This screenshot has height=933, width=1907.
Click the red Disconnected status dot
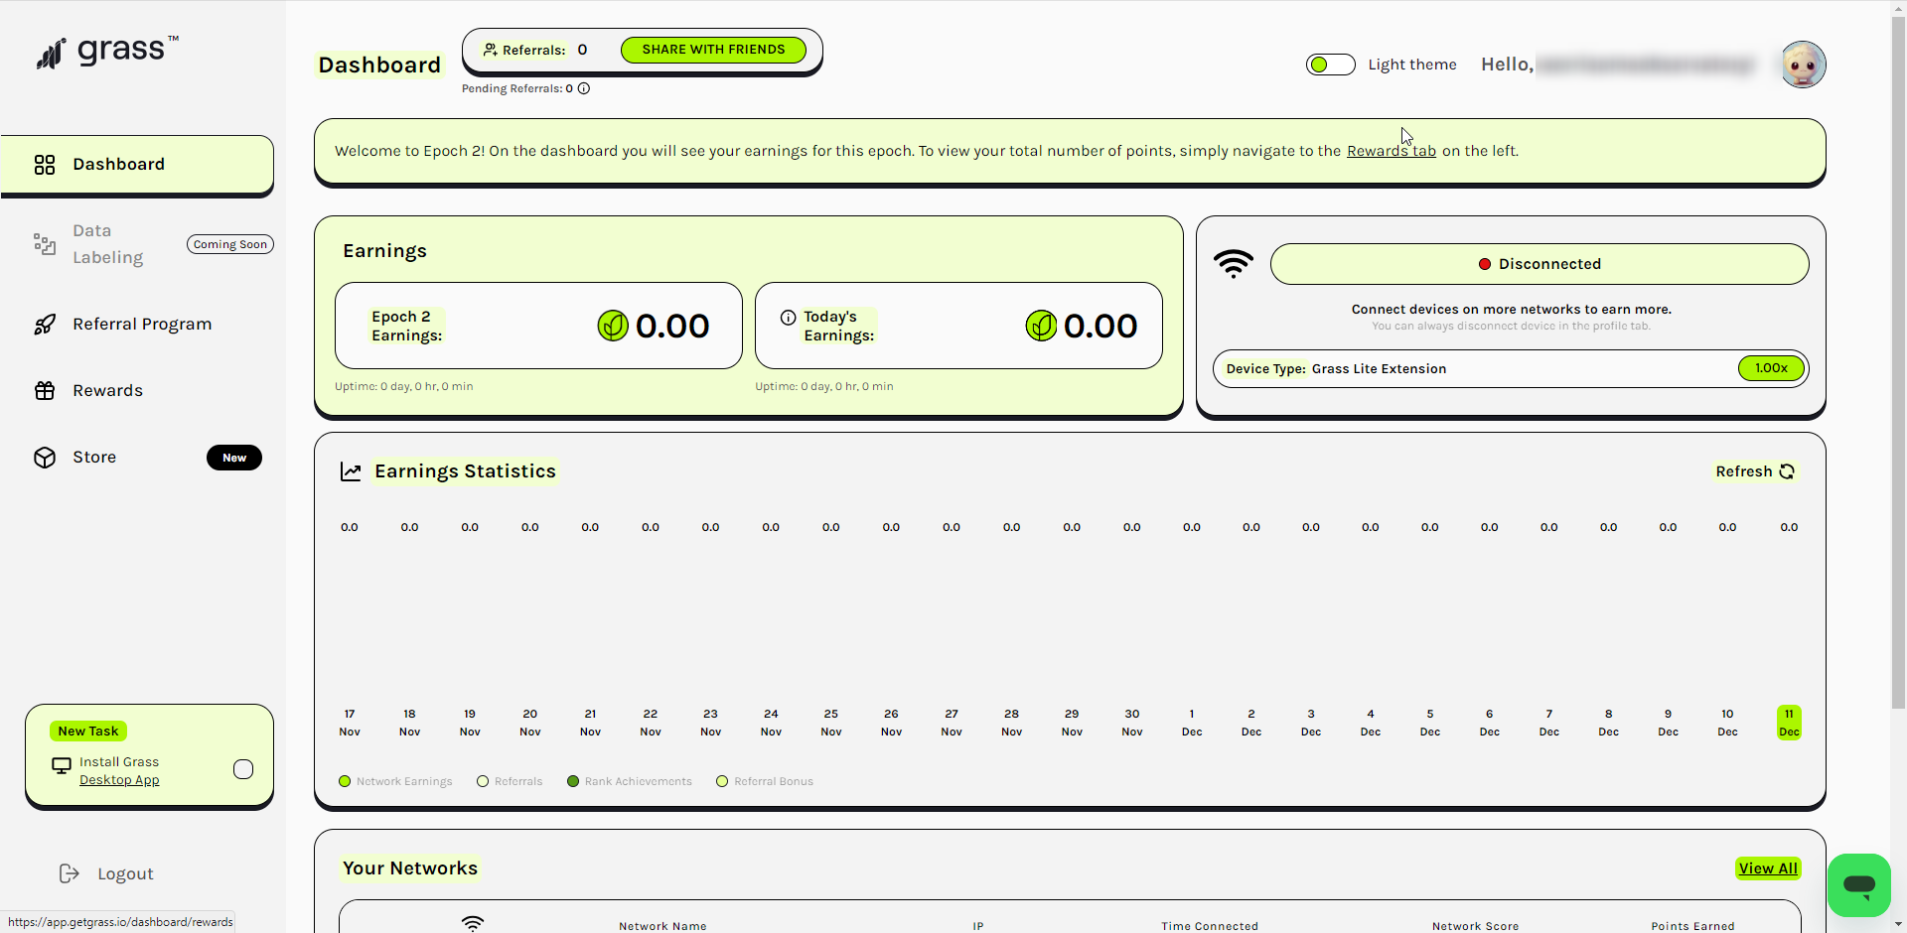tap(1485, 264)
